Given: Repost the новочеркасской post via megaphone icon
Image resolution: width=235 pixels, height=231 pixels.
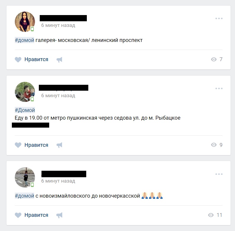Looking at the screenshot, I should tap(59, 215).
